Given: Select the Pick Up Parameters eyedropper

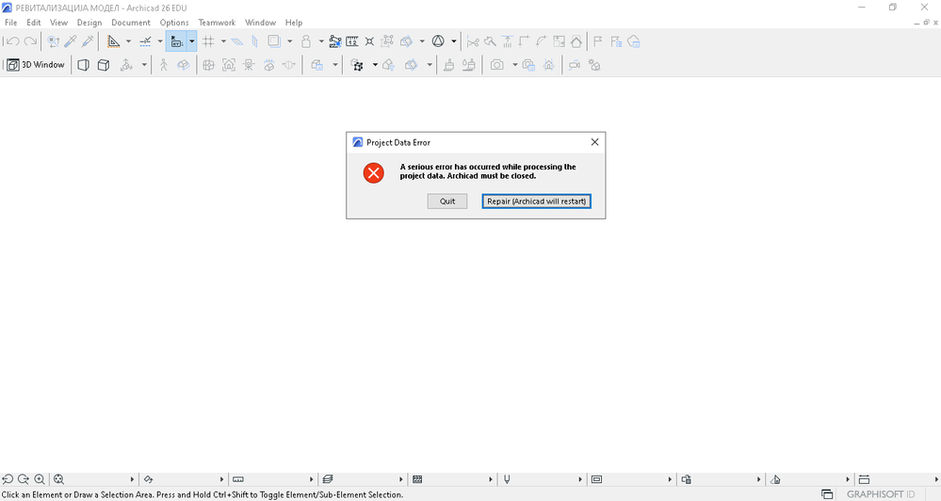Looking at the screenshot, I should click(71, 41).
